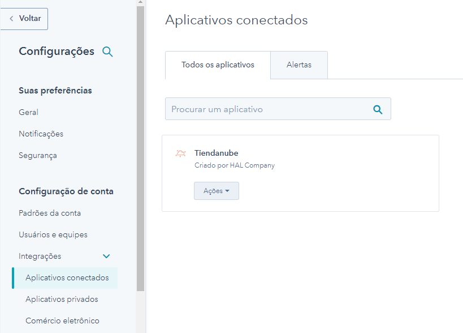This screenshot has width=463, height=333.
Task: Go to Notificações settings
Action: point(41,134)
